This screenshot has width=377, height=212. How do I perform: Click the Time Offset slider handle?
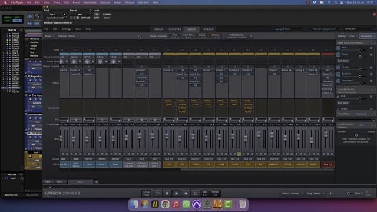tap(374, 119)
